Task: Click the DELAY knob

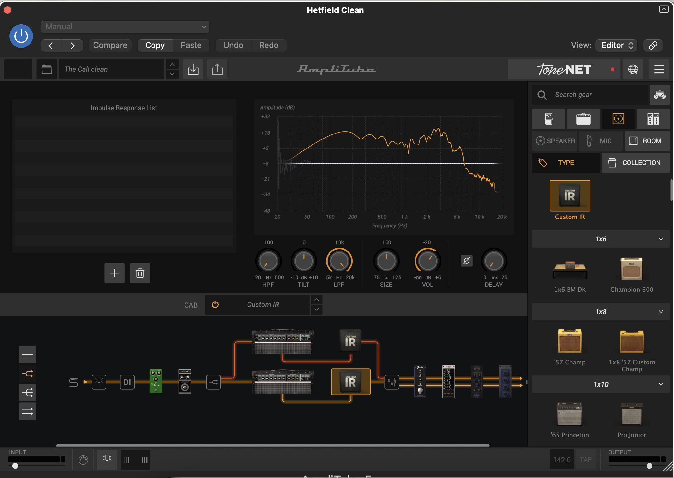Action: pos(494,261)
